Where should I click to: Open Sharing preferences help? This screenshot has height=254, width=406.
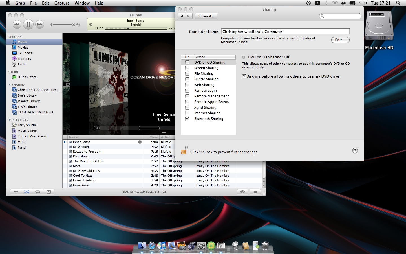coord(355,150)
